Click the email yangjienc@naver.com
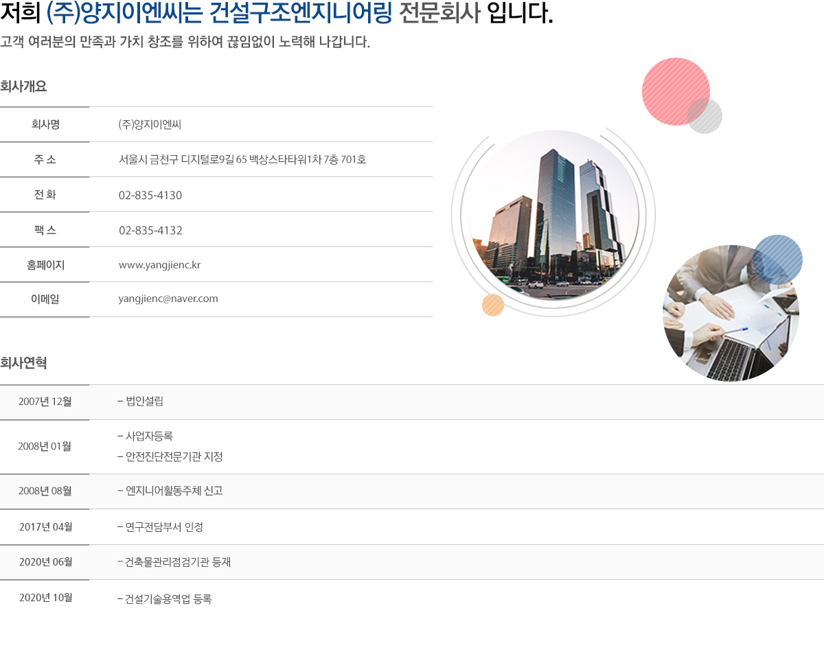The width and height of the screenshot is (824, 652). pos(168,299)
